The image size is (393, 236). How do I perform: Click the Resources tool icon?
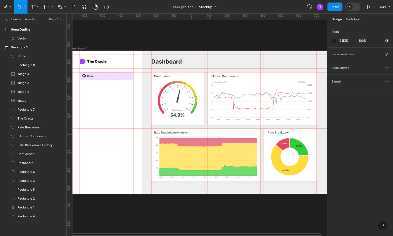point(84,7)
